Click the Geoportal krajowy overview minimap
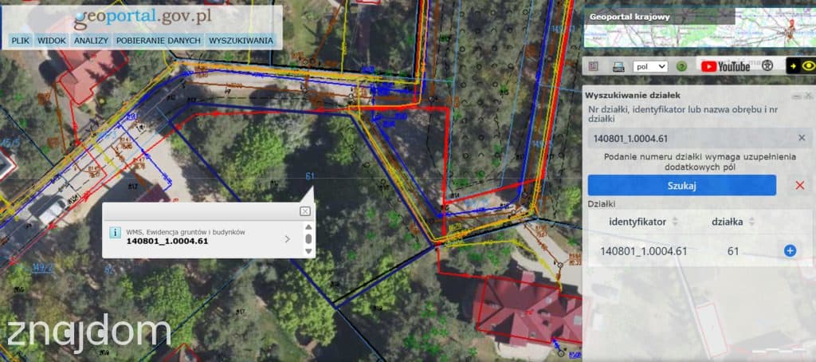Image resolution: width=816 pixels, height=362 pixels. (x=700, y=28)
